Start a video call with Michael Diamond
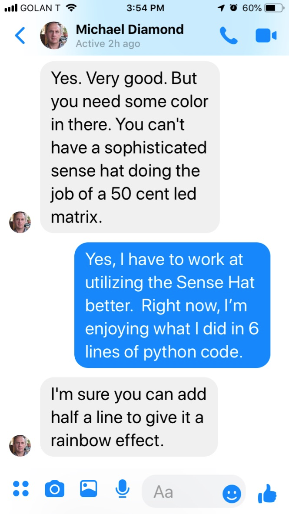 click(266, 36)
